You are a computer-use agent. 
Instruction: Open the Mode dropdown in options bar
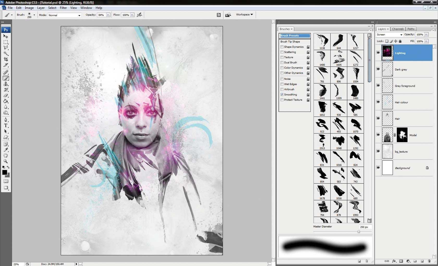[x=64, y=15]
